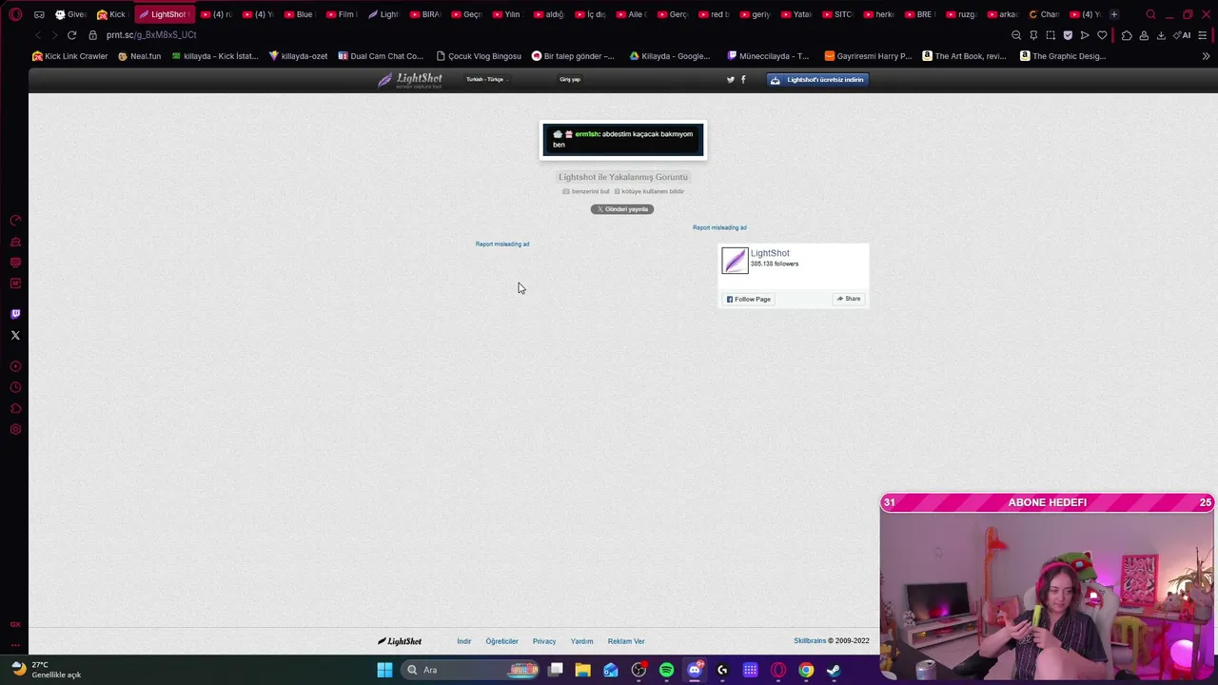1218x685 pixels.
Task: Click the Lightshot'ı ücretsiz indirin button
Action: pyautogui.click(x=817, y=80)
